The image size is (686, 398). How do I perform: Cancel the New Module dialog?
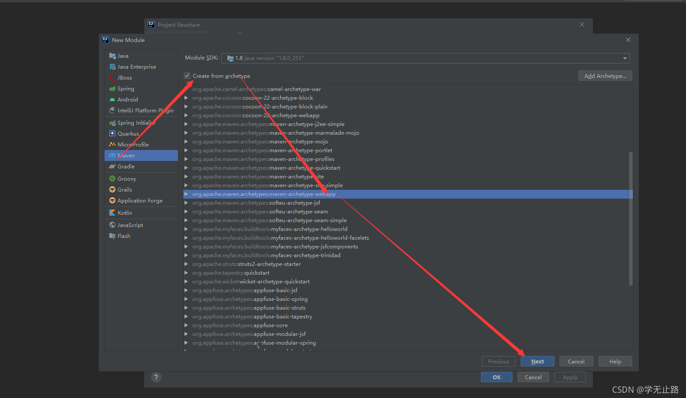pos(576,362)
